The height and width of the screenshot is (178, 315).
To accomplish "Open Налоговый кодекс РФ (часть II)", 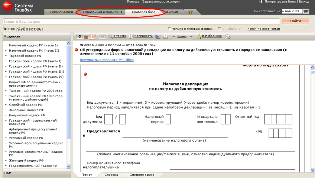I will coord(34,51).
